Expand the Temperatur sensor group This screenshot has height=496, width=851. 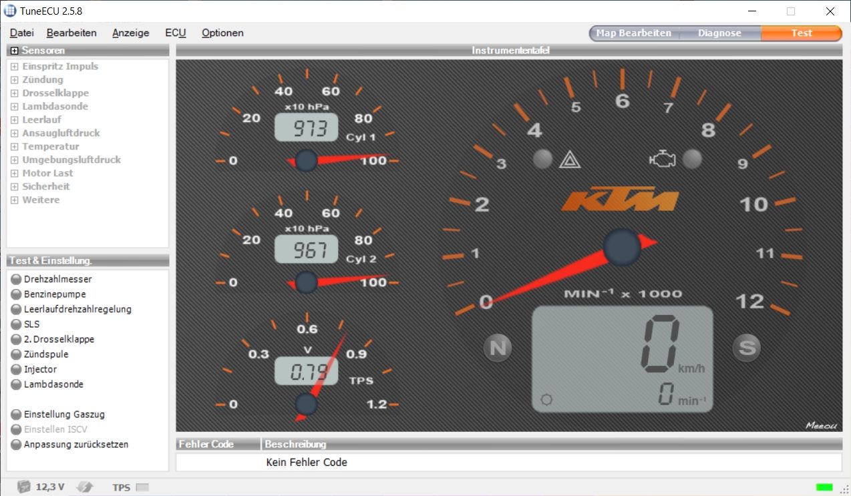click(x=14, y=147)
